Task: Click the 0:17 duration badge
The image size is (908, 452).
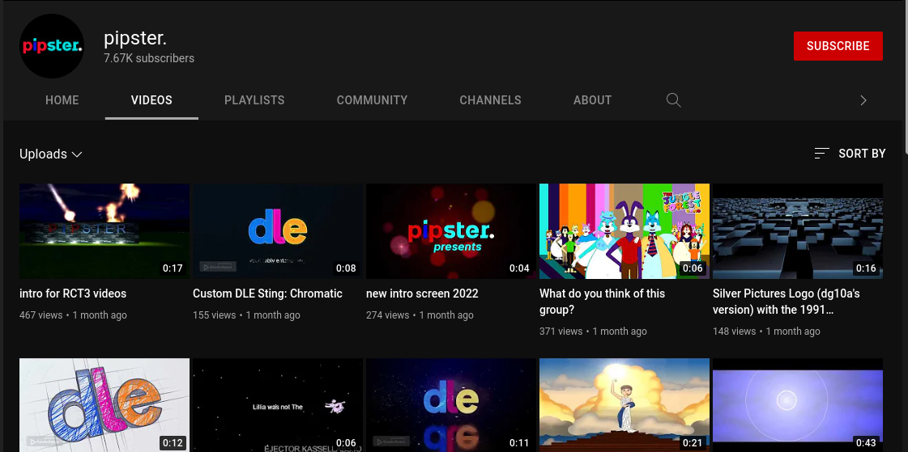Action: [x=173, y=268]
